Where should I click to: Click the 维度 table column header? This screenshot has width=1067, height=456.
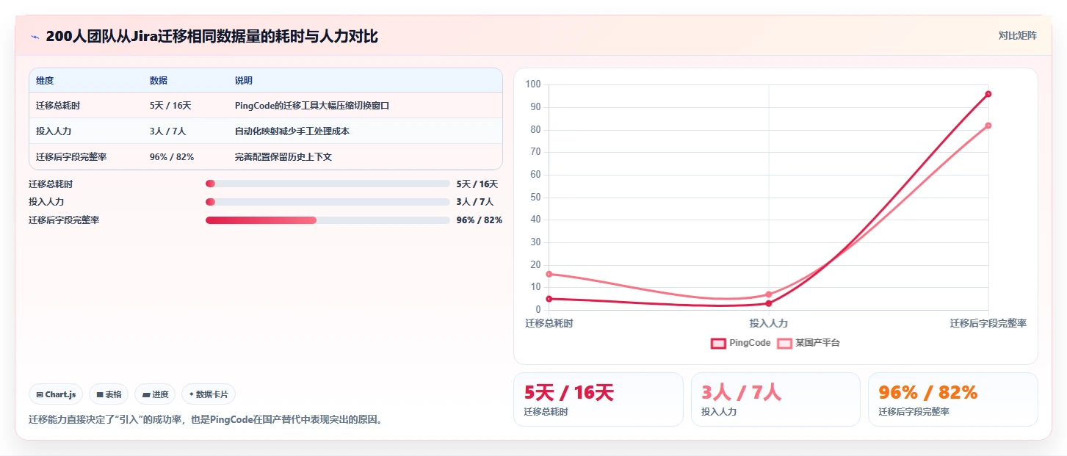point(45,81)
